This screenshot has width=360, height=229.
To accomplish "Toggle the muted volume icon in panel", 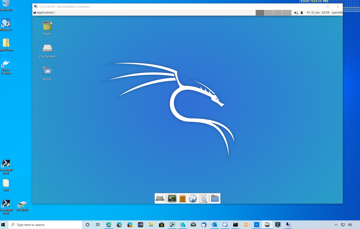I will (296, 13).
